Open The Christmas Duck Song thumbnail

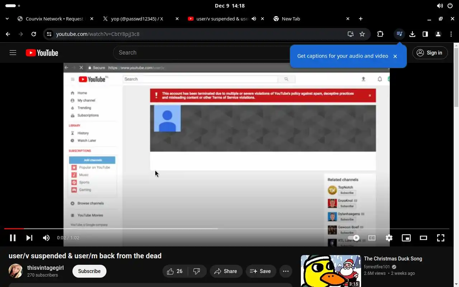[x=331, y=271]
